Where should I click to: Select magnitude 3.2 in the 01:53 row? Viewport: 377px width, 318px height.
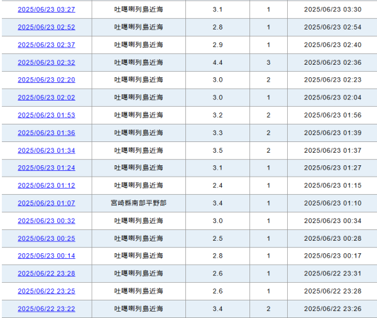click(x=217, y=115)
